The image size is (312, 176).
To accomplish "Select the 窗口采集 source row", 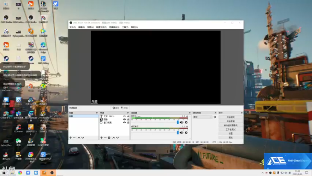I will pyautogui.click(x=114, y=122).
